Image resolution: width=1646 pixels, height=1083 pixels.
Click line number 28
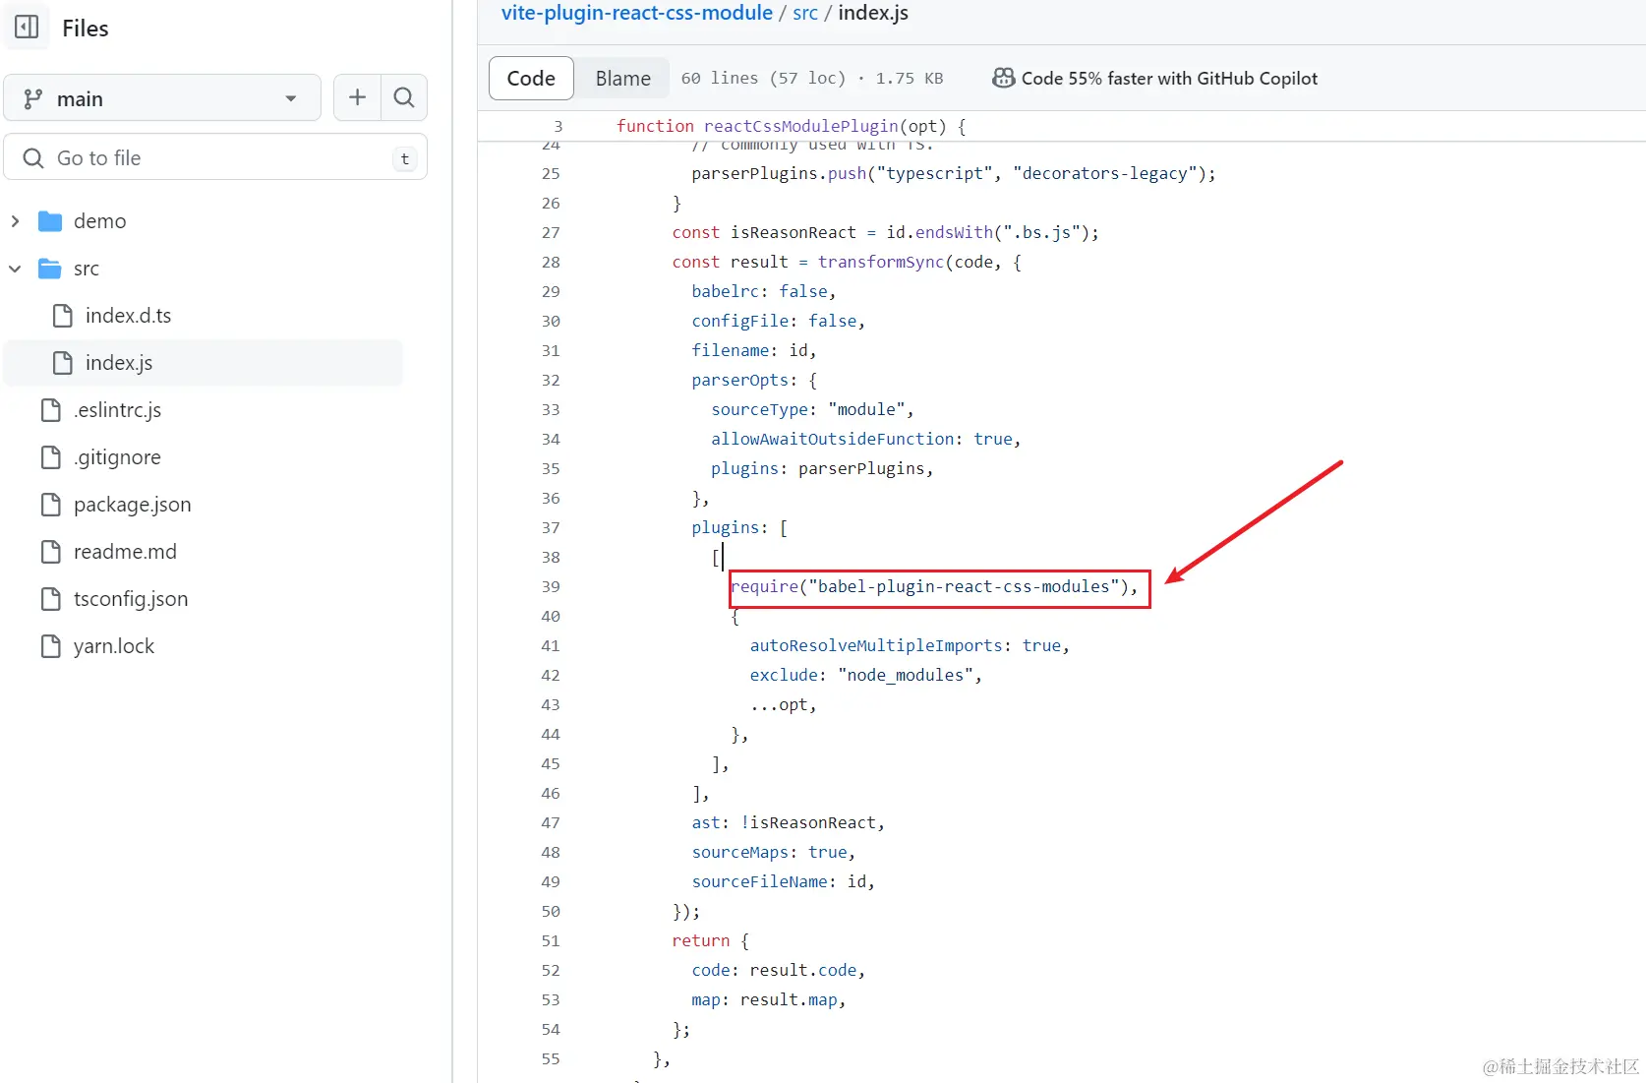[x=551, y=262]
